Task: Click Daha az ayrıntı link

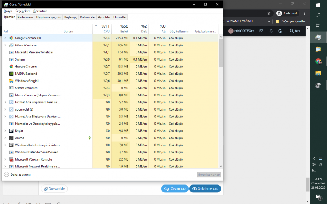Action: point(20,175)
